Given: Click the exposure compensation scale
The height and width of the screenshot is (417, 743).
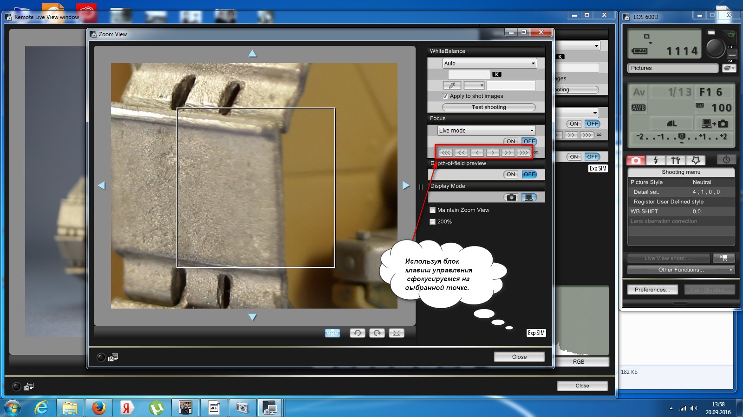Looking at the screenshot, I should (681, 137).
